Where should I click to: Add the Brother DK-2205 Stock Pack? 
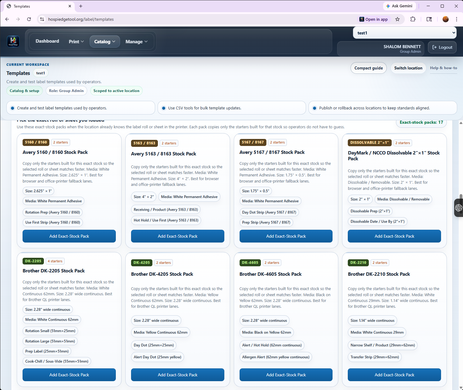tap(69, 375)
